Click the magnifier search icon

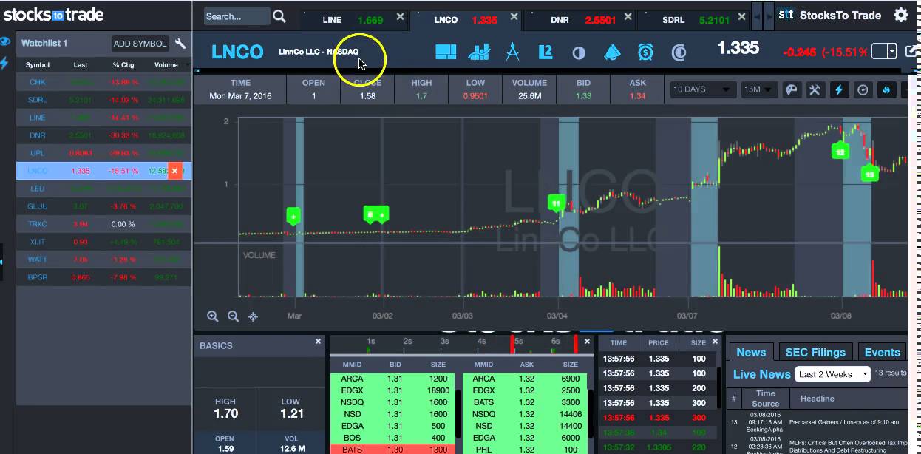coord(279,16)
